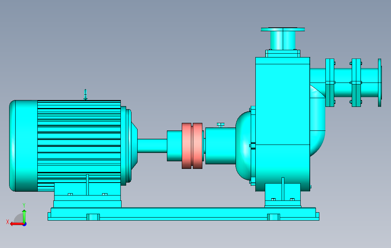Select the motor shaft before the coupling hub
The image size is (391, 248).
click(x=152, y=146)
